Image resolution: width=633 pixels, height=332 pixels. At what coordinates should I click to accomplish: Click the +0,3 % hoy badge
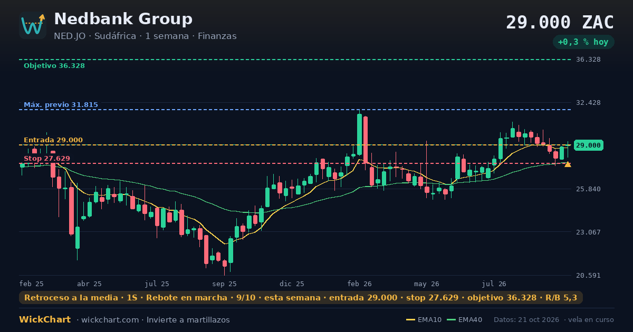click(583, 42)
